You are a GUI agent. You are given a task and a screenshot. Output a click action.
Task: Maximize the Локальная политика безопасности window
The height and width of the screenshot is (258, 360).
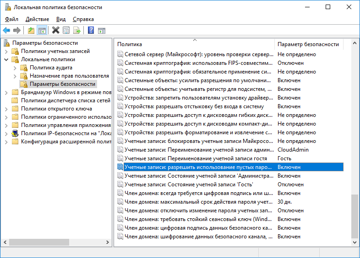point(328,7)
